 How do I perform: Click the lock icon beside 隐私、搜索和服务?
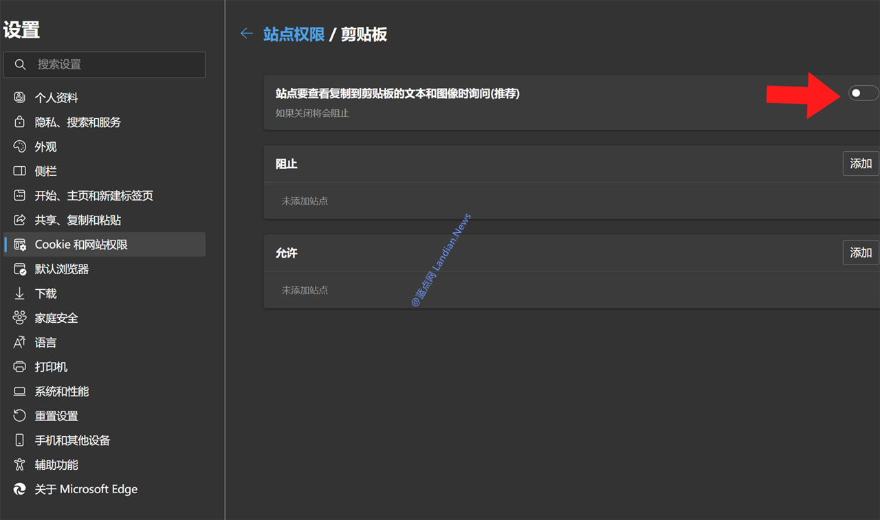click(20, 122)
